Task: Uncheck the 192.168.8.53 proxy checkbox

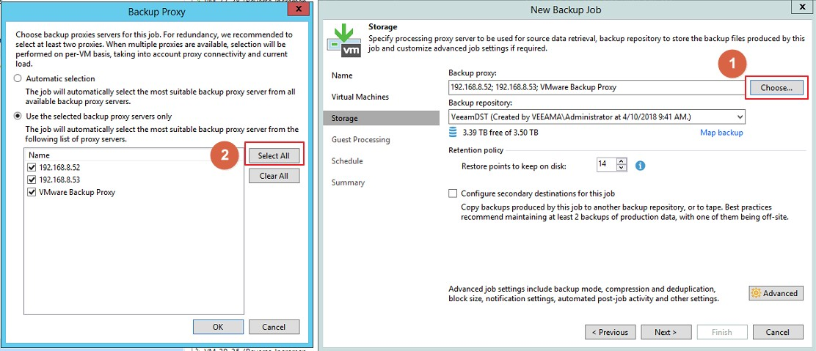Action: pos(32,180)
